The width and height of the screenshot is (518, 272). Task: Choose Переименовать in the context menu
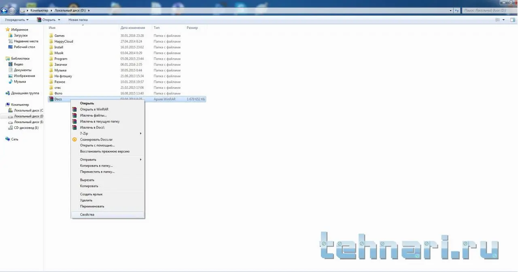click(x=108, y=206)
